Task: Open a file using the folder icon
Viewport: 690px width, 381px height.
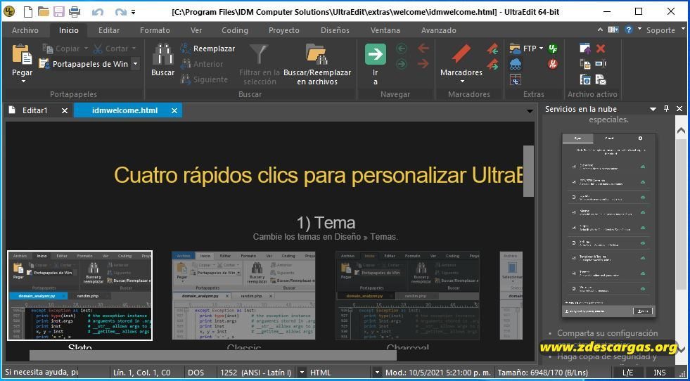Action: (x=44, y=12)
